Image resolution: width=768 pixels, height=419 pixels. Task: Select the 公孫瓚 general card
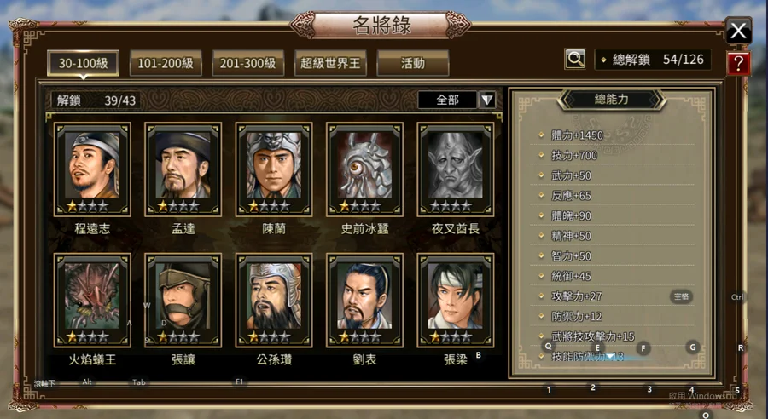pyautogui.click(x=274, y=300)
